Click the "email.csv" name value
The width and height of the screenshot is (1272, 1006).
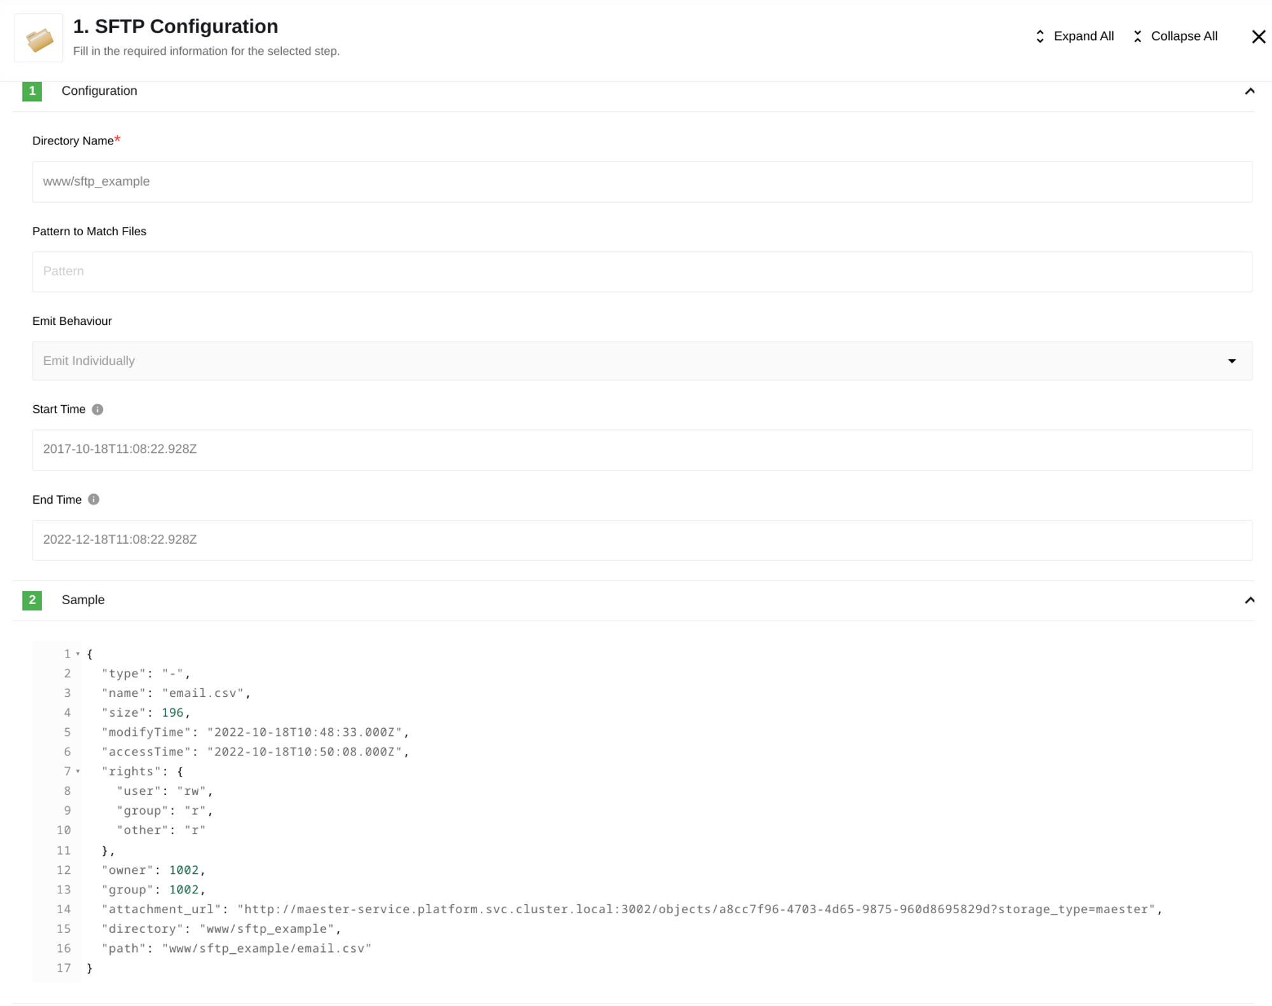tap(202, 693)
